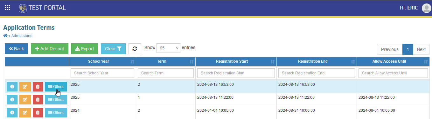Viewport: 432px width, 119px height.
Task: Click the user avatar icon
Action: 426,8
